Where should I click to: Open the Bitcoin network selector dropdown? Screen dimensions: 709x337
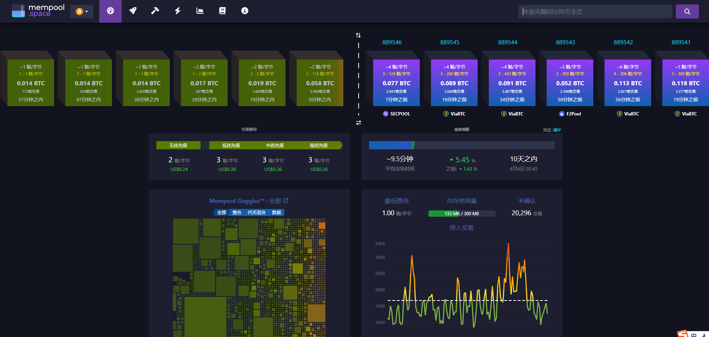[x=81, y=11]
